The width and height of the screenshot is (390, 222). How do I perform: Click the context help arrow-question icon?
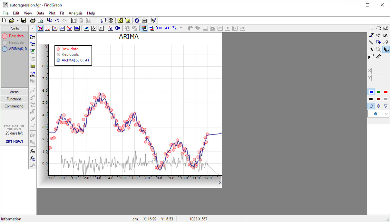pyautogui.click(x=154, y=20)
